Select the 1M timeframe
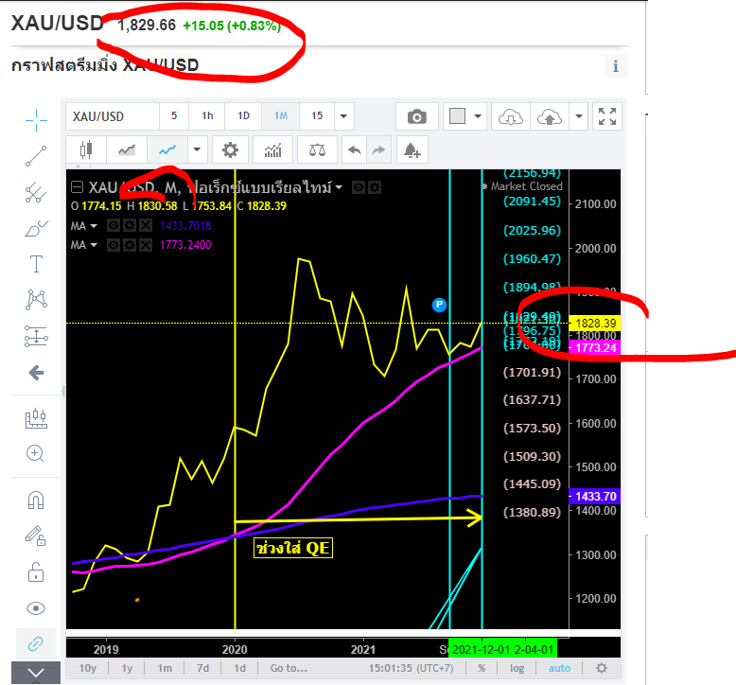This screenshot has height=685, width=736. tap(281, 116)
